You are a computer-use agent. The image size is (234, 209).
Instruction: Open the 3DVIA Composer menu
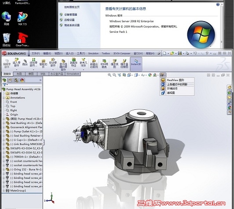click(x=122, y=53)
